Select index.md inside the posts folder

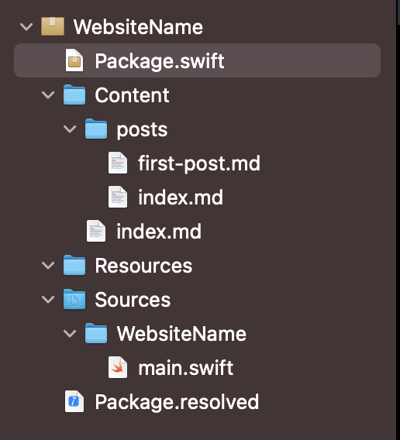tap(181, 197)
